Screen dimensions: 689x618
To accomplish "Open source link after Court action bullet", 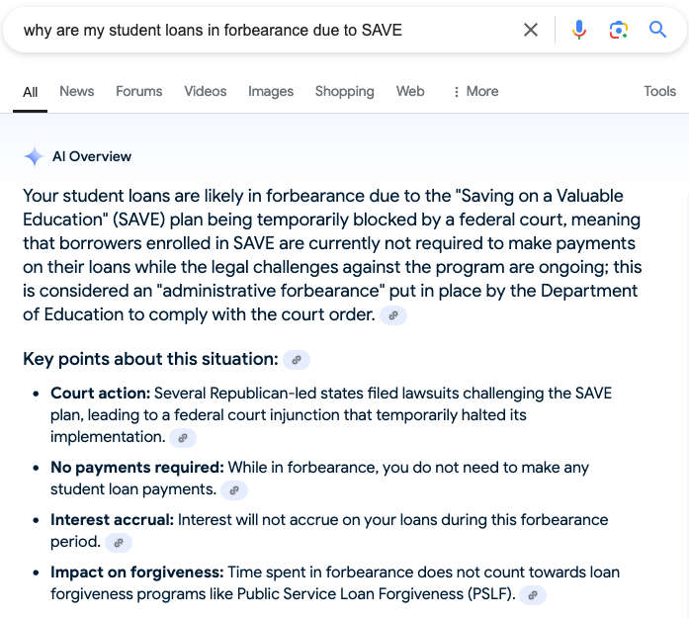I will 183,438.
